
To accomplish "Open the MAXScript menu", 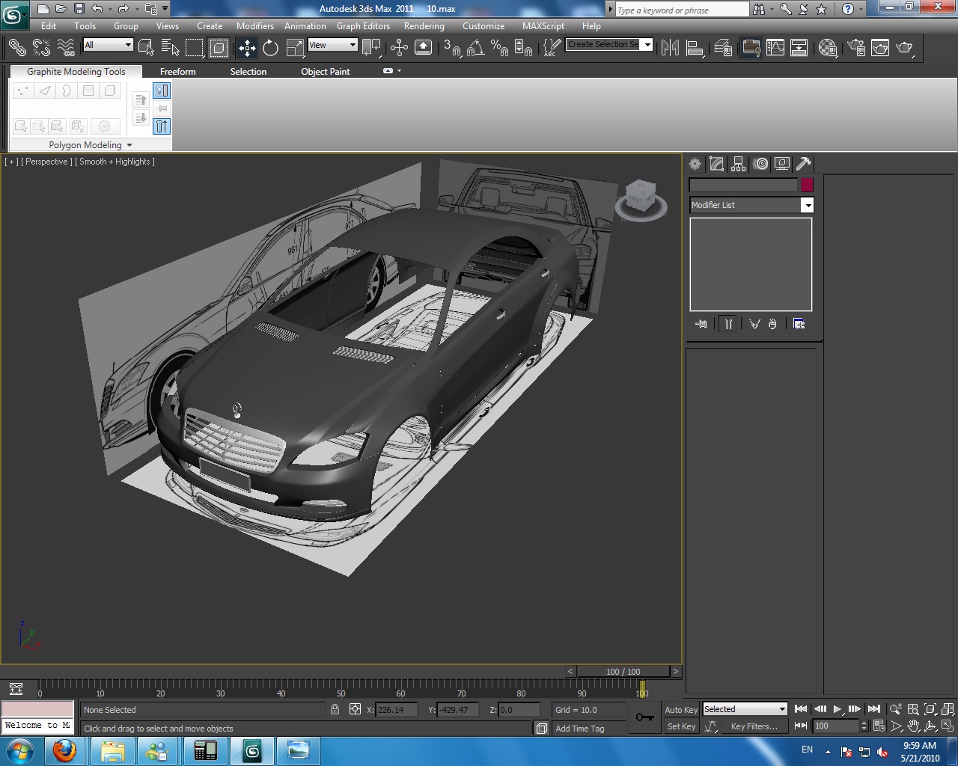I will point(543,26).
